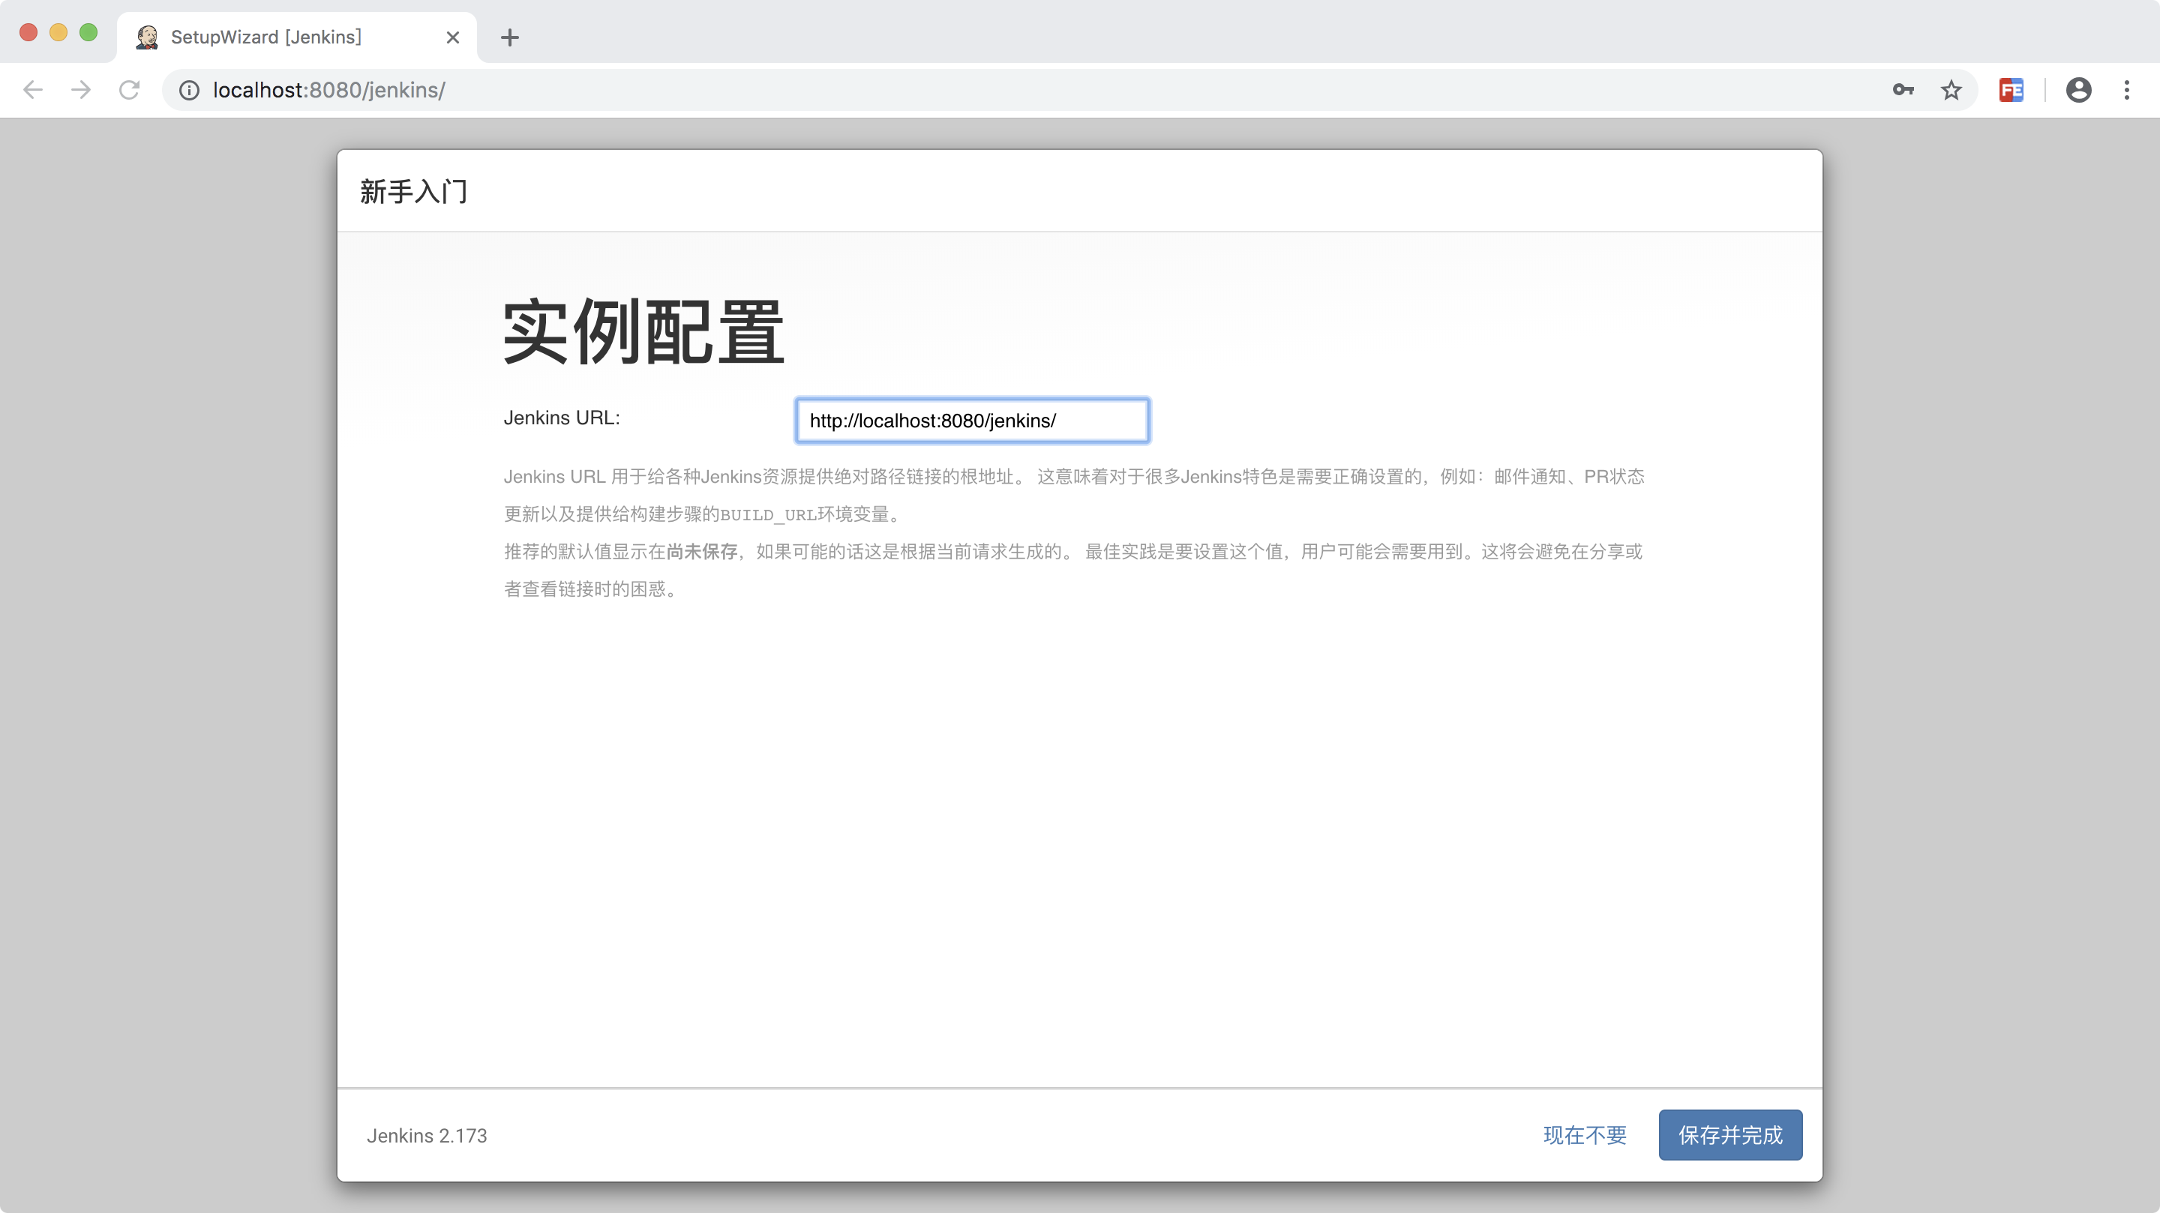Open the Chrome profile avatar menu

[x=2077, y=90]
